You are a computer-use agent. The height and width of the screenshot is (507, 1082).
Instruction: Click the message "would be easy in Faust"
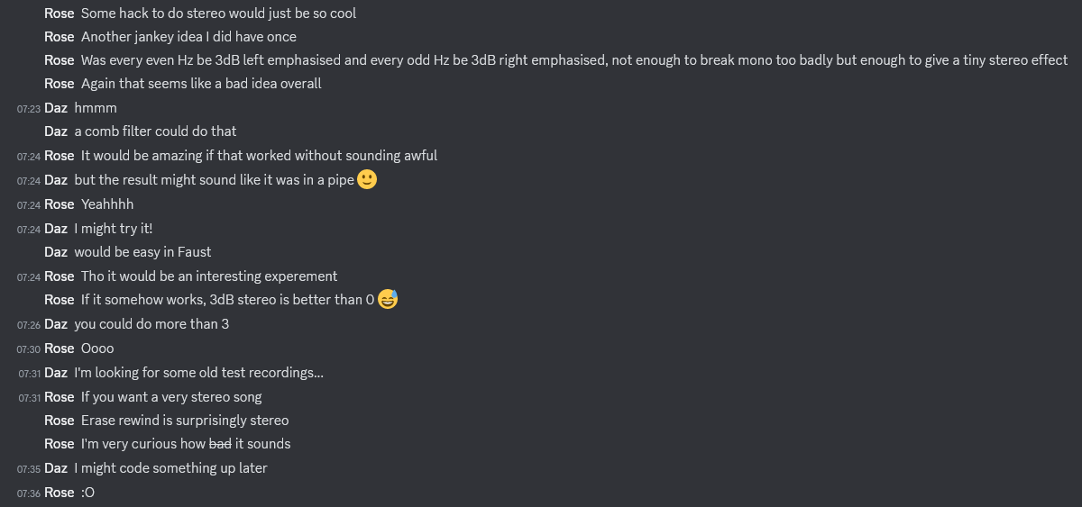[x=142, y=252]
